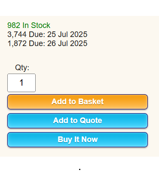Purchase immediately using Buy It Now
Viewport: 159px width, 173px height.
click(77, 139)
